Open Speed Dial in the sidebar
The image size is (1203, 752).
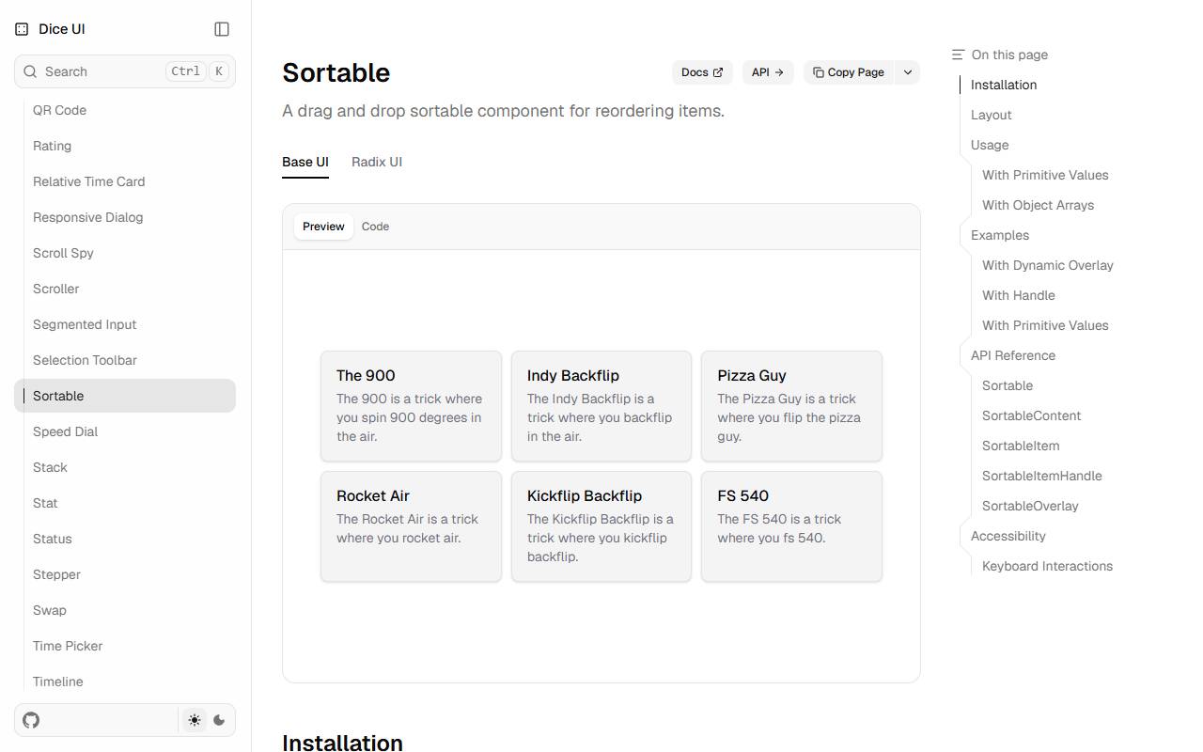pos(125,431)
